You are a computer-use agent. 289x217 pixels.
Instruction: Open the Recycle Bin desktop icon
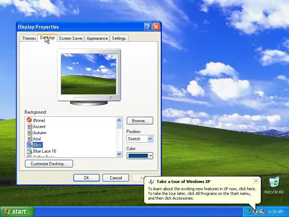pyautogui.click(x=274, y=185)
